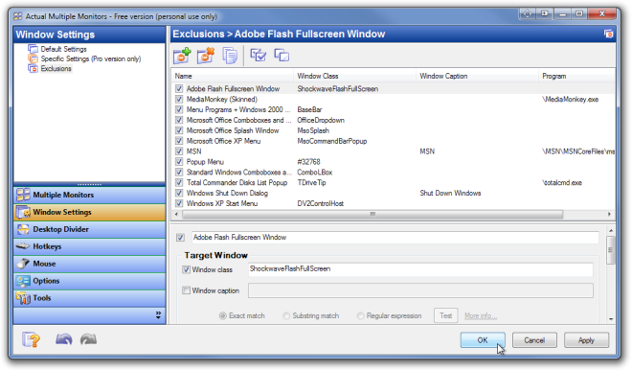This screenshot has height=371, width=632.
Task: Click the Window caption input field
Action: [x=420, y=290]
